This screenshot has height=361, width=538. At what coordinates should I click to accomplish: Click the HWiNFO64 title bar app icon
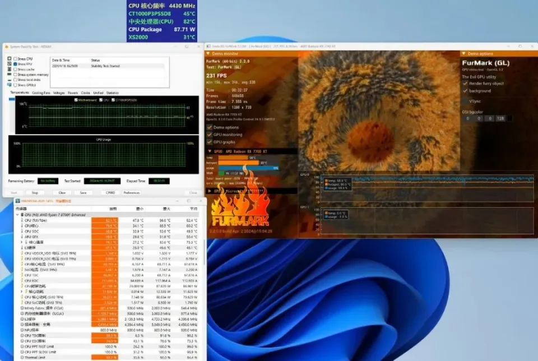coord(17,201)
